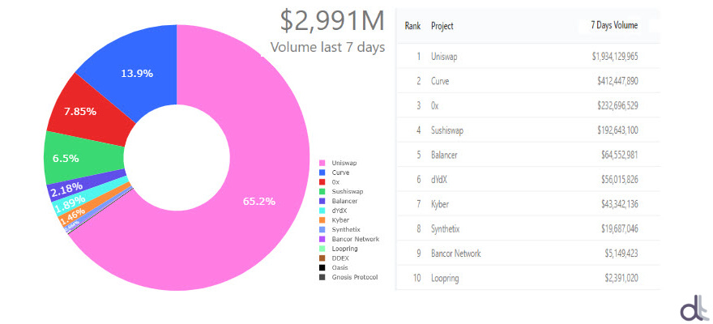Toggle the Gnosis Protocol legend entry
713x324 pixels.
click(x=348, y=277)
